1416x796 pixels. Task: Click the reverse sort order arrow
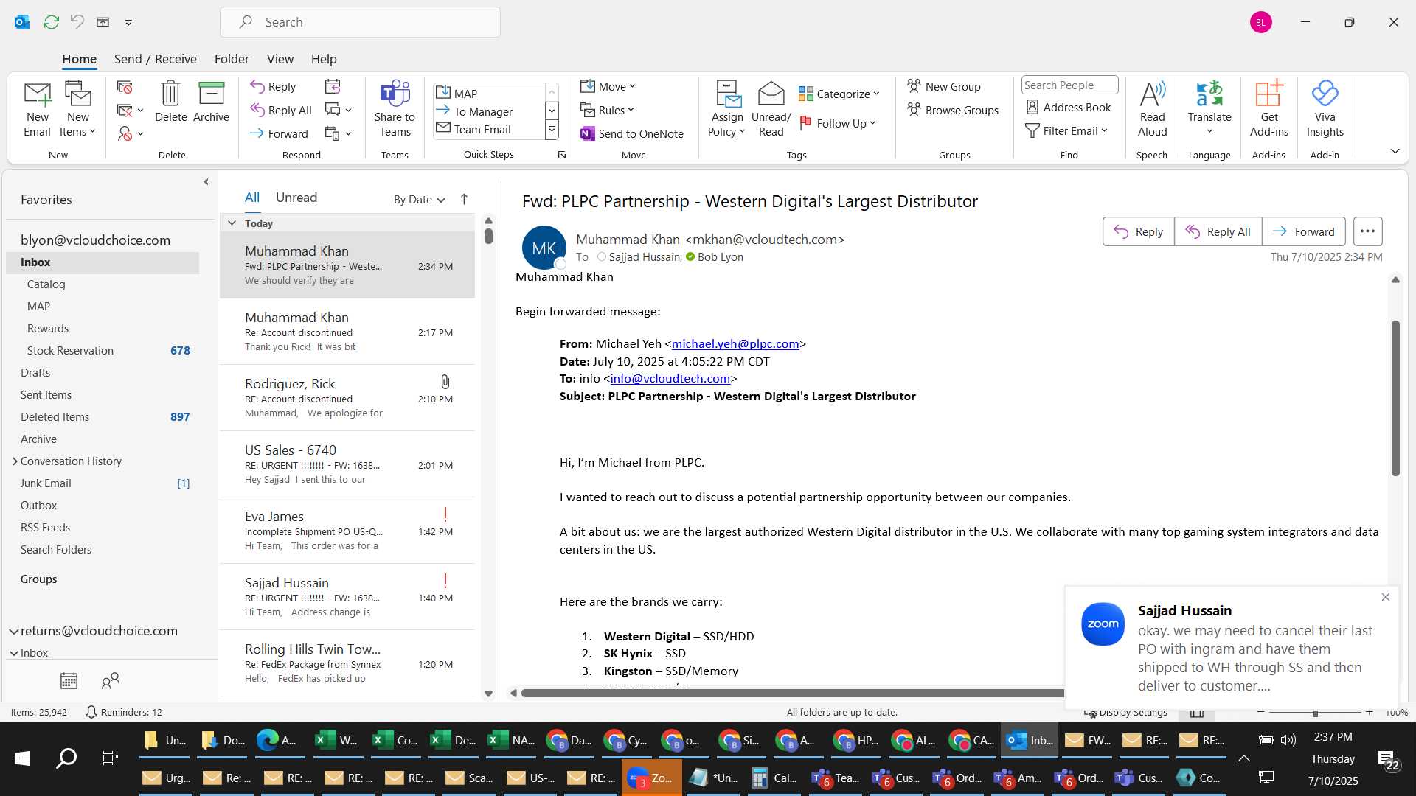tap(464, 199)
